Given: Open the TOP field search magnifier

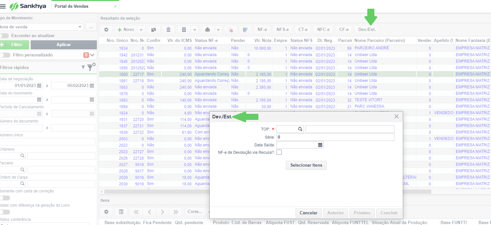Looking at the screenshot, I should click(x=300, y=129).
